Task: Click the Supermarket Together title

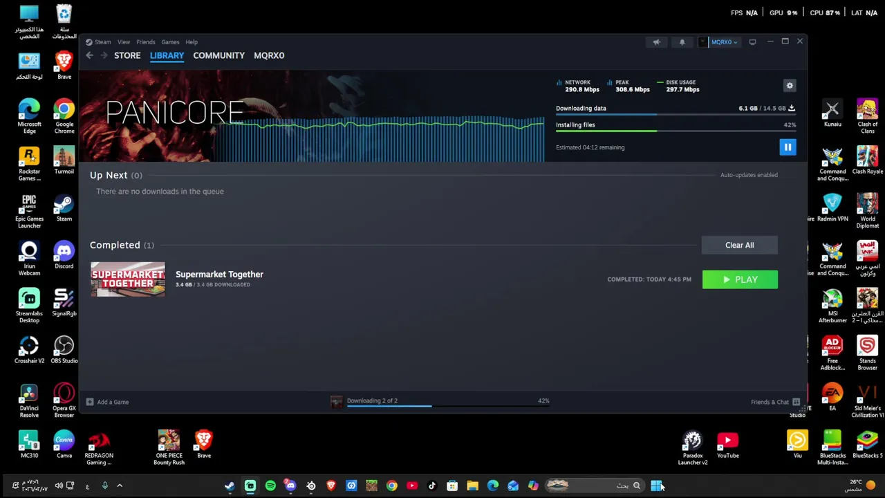Action: (219, 275)
